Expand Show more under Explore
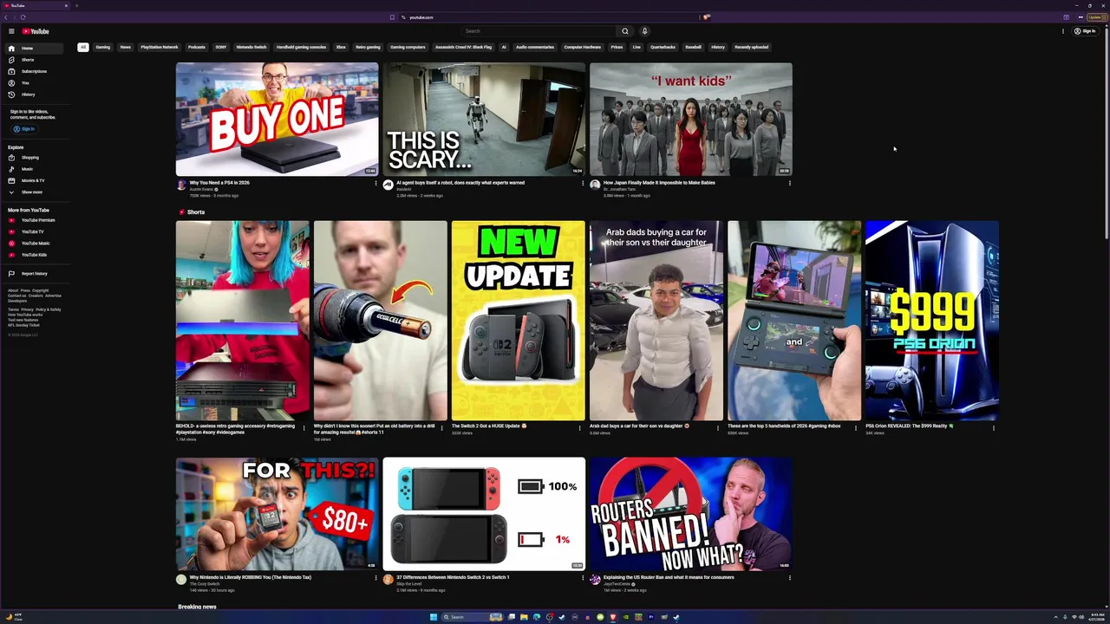 [34, 192]
